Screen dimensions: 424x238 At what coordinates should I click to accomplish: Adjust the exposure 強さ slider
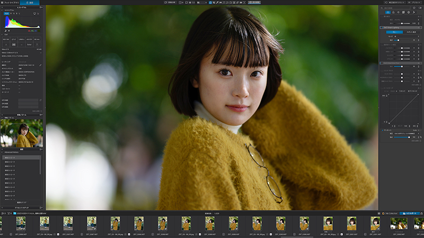402,23
